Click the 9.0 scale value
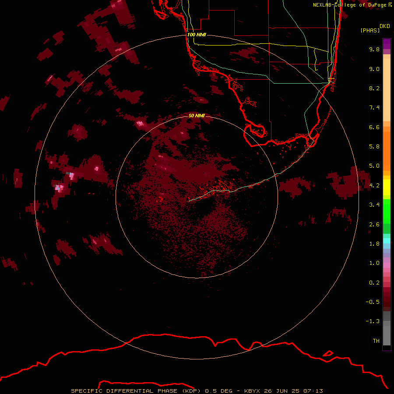394x394 pixels. [374, 69]
